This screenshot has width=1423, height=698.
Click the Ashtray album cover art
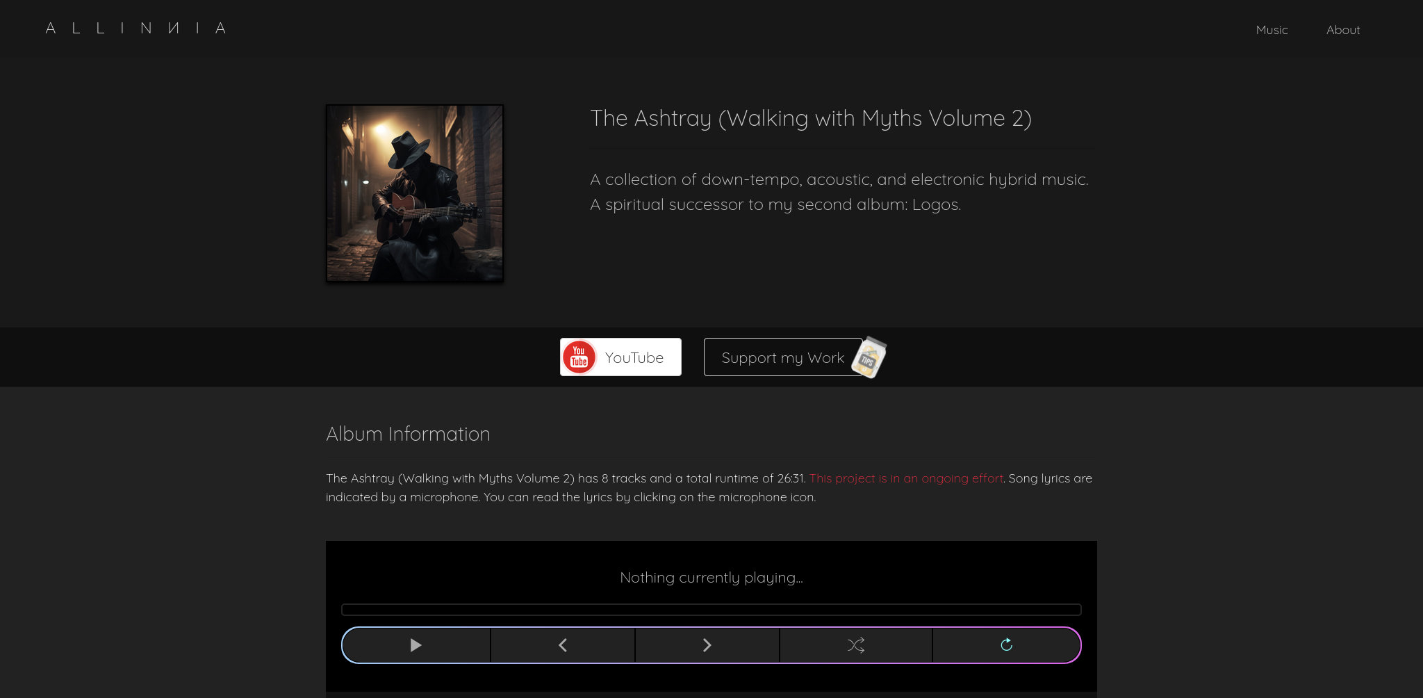415,193
